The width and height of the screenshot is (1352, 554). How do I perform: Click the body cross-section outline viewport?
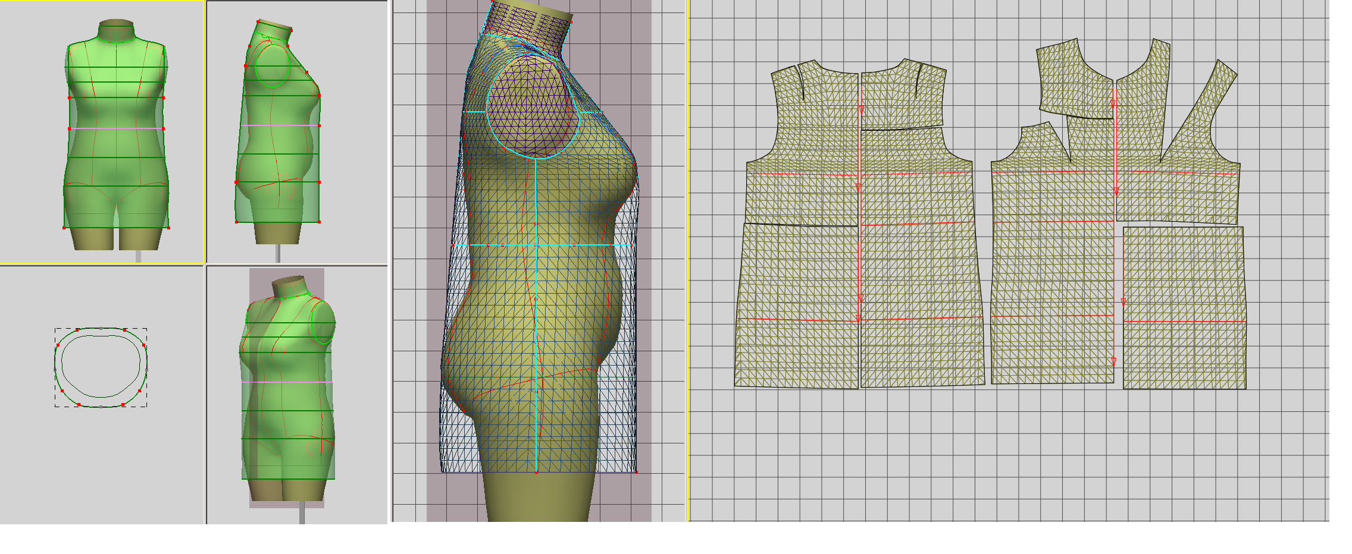(102, 395)
